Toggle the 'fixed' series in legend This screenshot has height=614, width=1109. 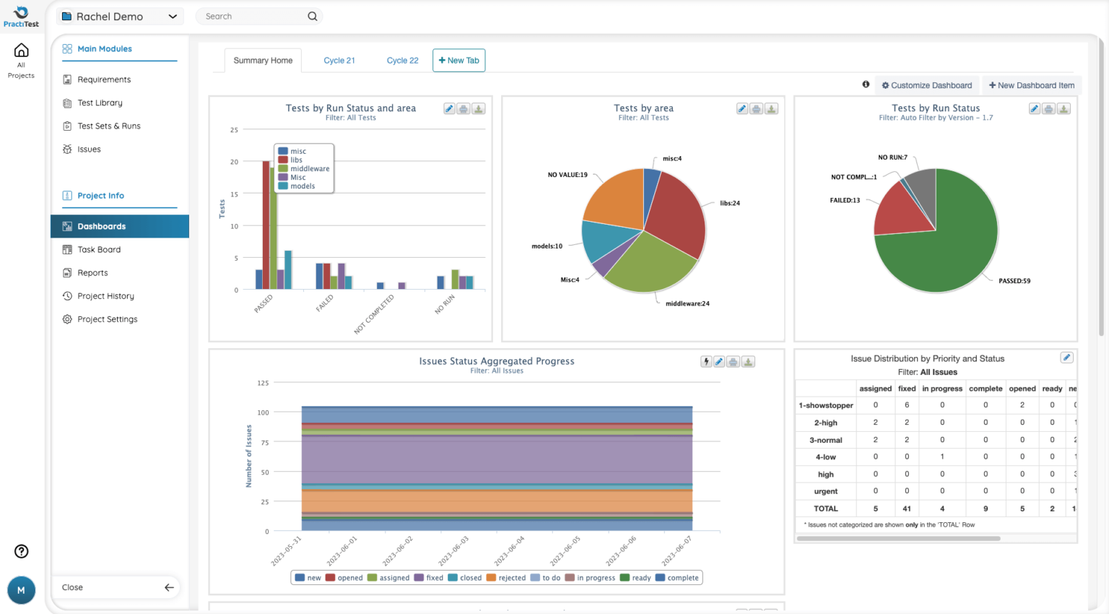[x=429, y=578]
